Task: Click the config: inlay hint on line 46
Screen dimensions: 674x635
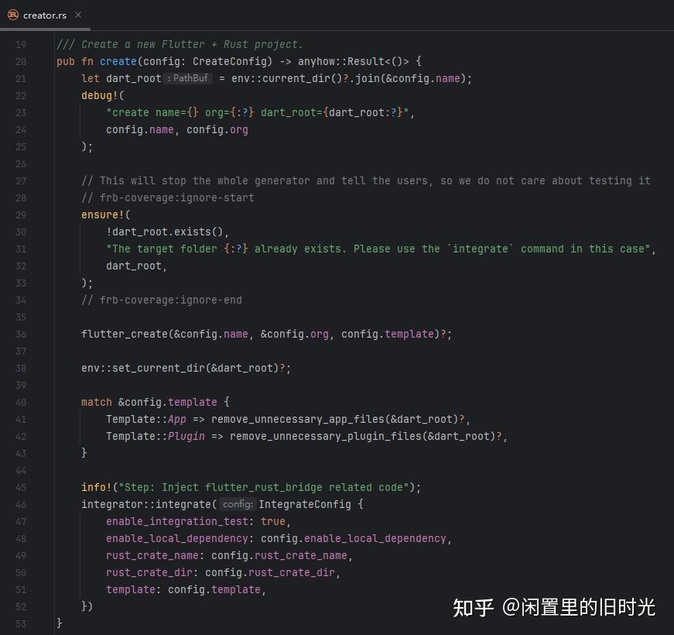Action: (x=237, y=503)
